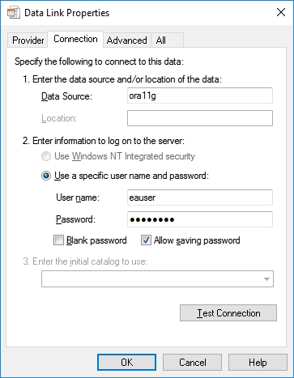The height and width of the screenshot is (378, 294).
Task: Select the Connection tab
Action: 75,39
